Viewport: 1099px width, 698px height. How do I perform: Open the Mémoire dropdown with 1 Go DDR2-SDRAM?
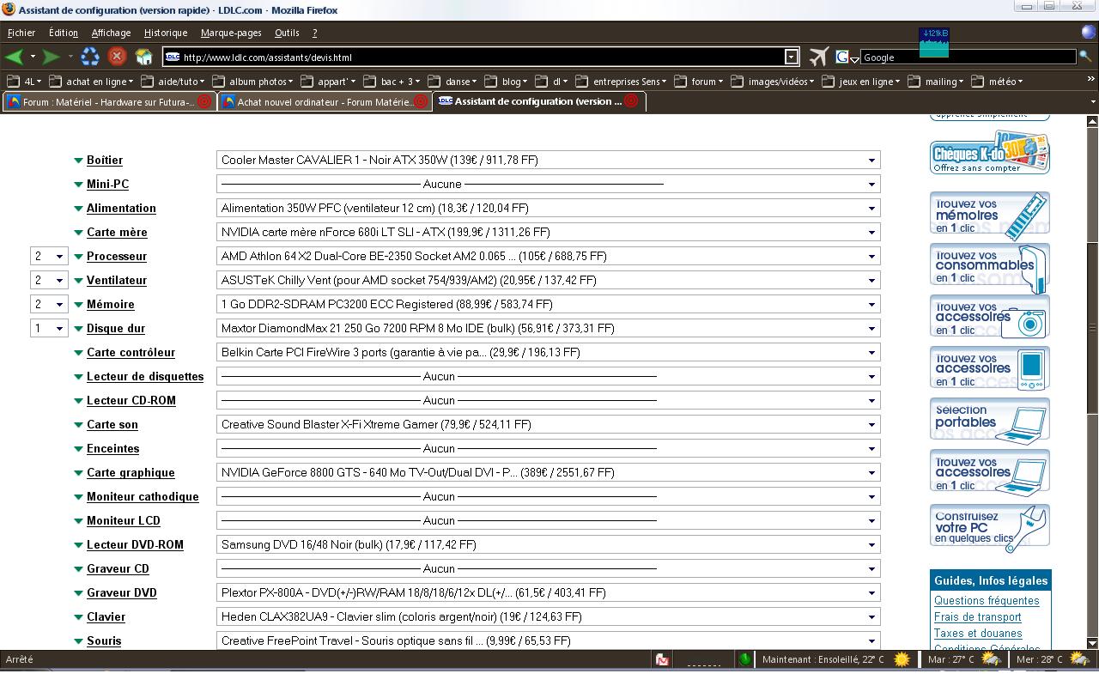click(x=548, y=304)
